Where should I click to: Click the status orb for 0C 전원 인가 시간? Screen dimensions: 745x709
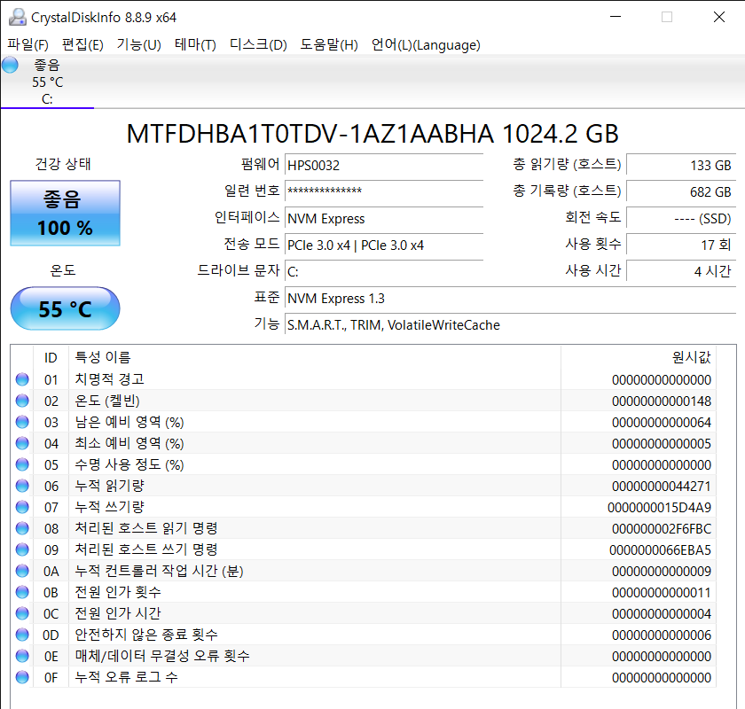(22, 613)
